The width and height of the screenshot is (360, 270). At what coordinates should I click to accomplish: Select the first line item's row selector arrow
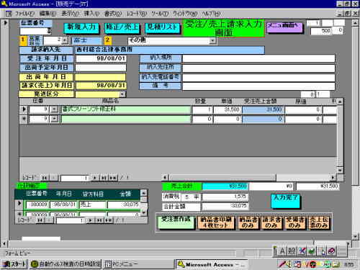click(x=24, y=109)
